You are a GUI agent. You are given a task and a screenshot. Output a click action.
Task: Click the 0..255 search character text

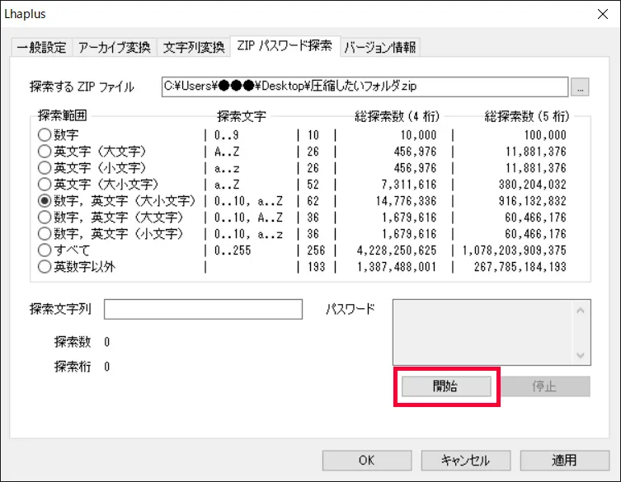[233, 250]
